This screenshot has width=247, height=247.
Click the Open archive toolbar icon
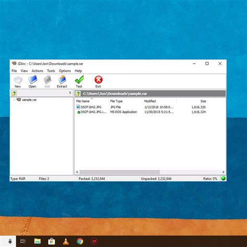[x=33, y=80]
